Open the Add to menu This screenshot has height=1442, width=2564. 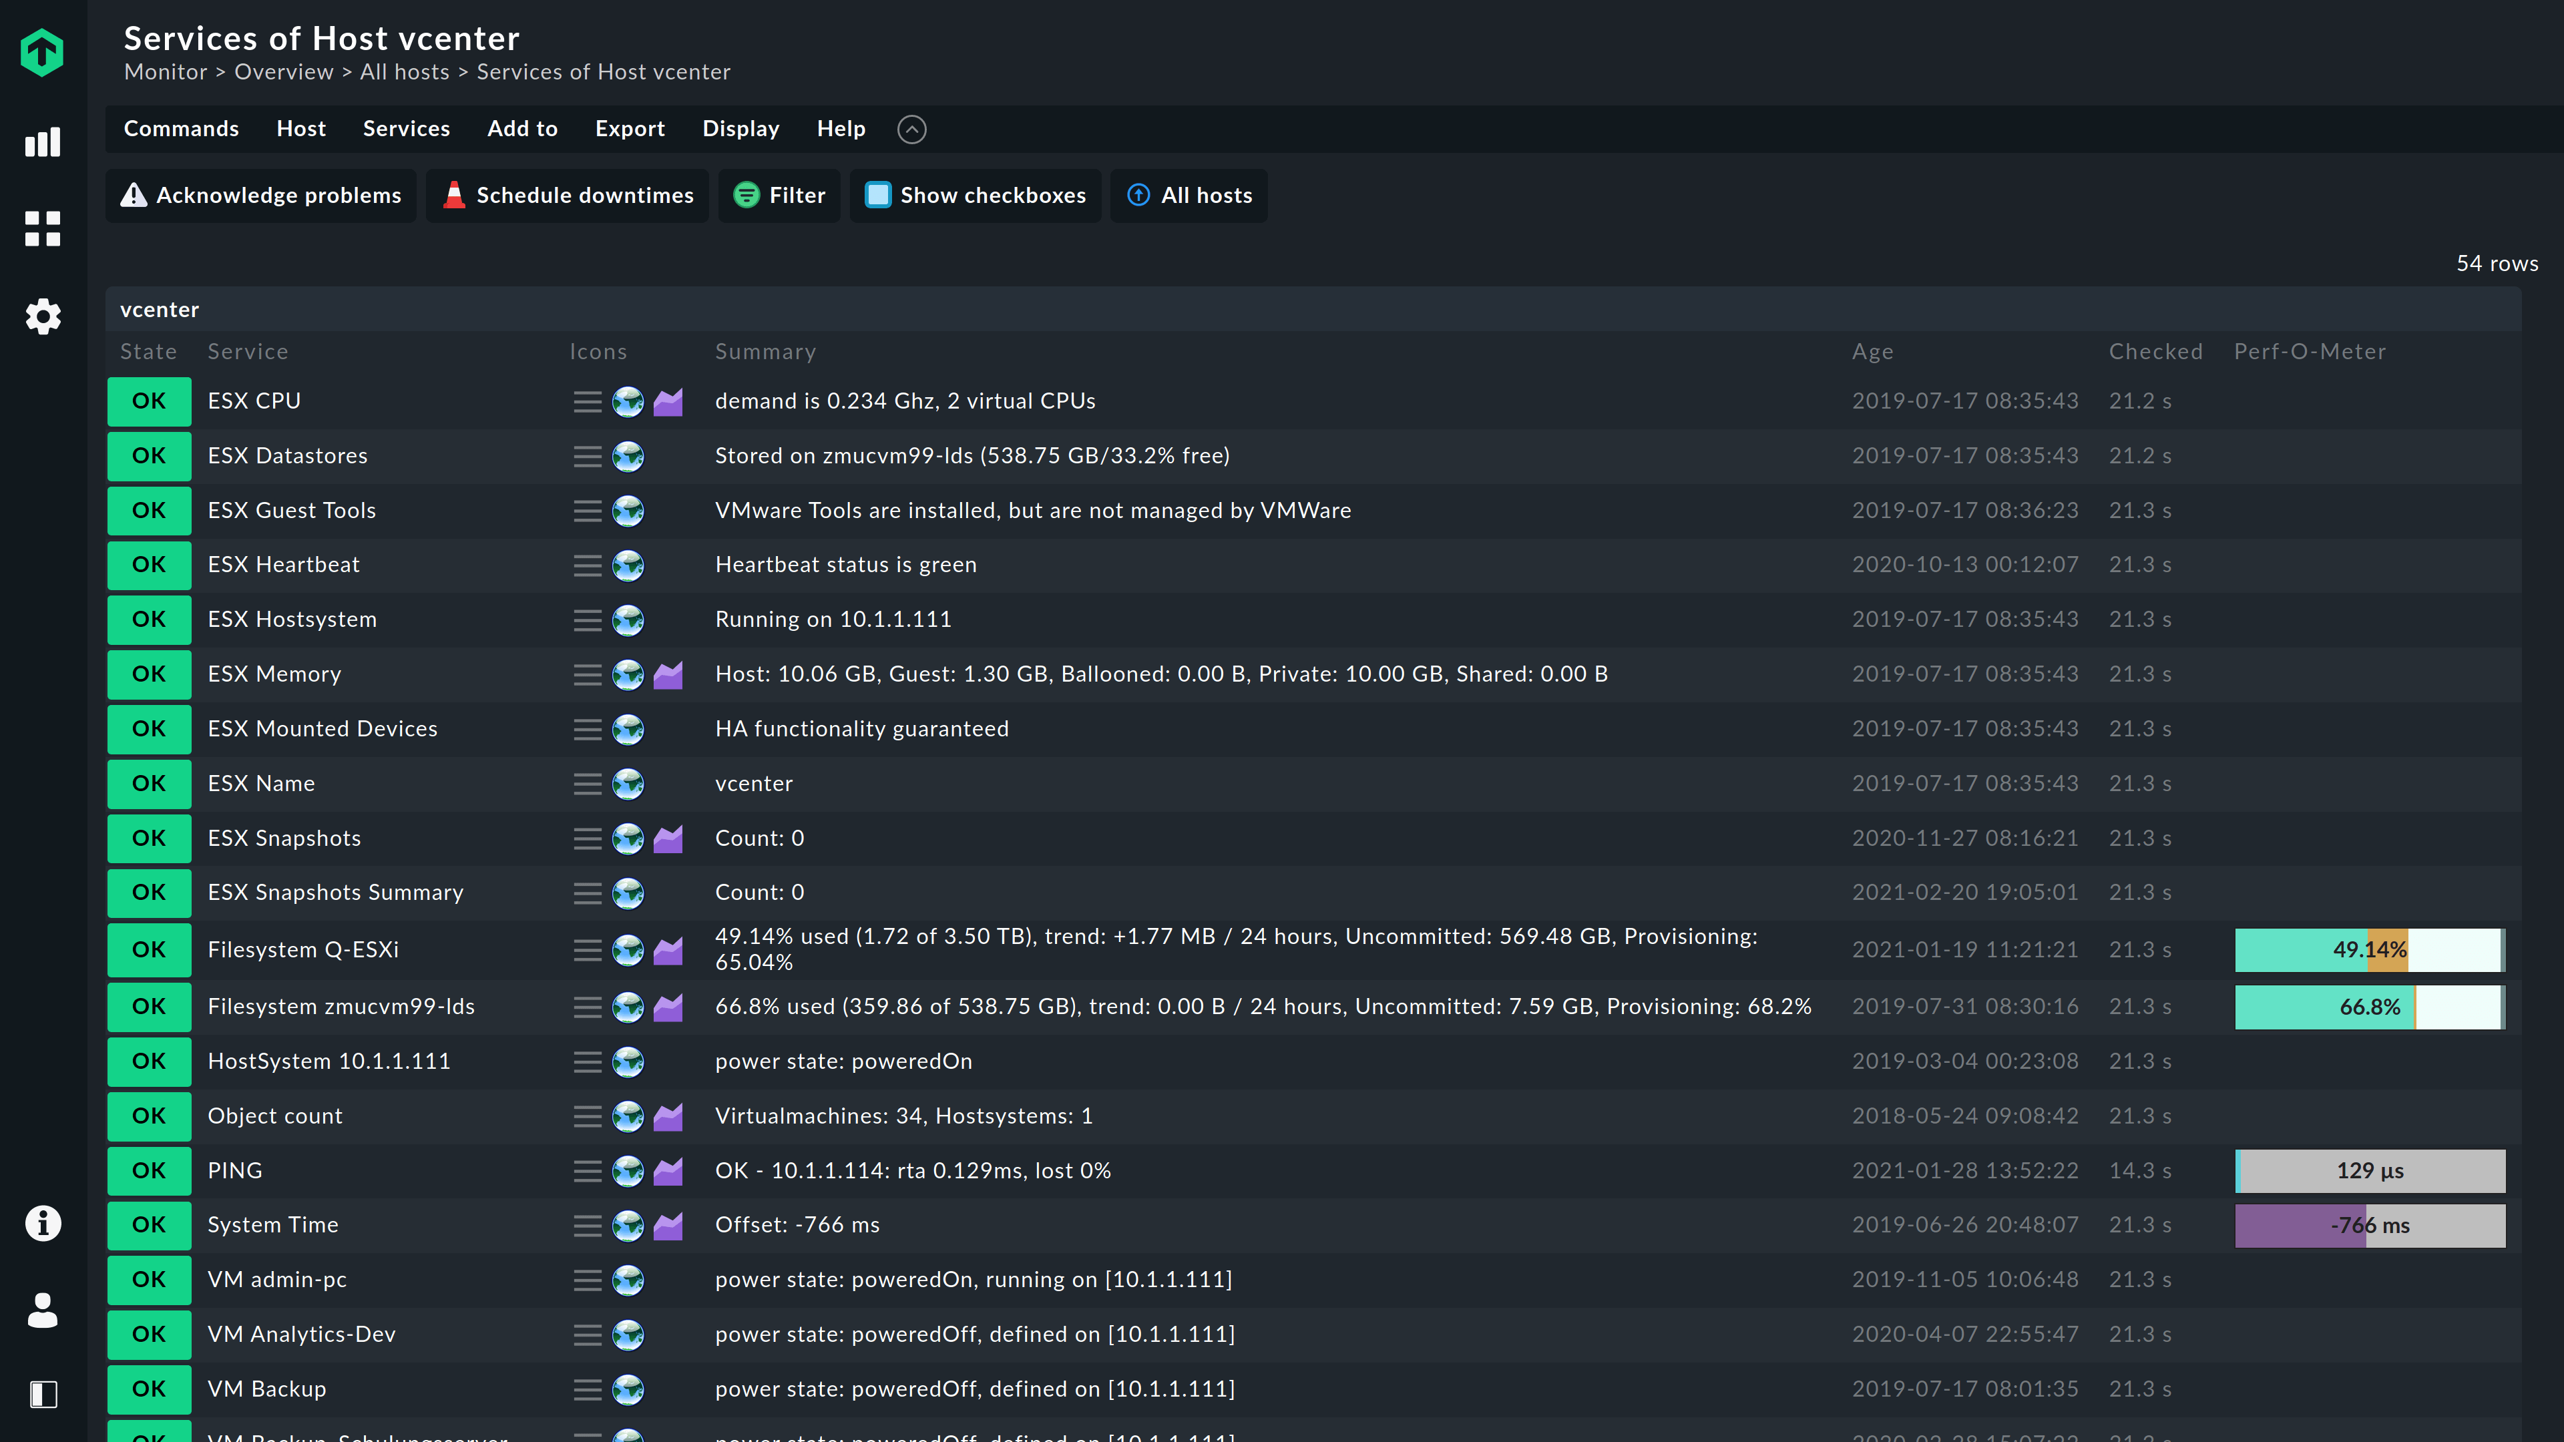point(521,128)
